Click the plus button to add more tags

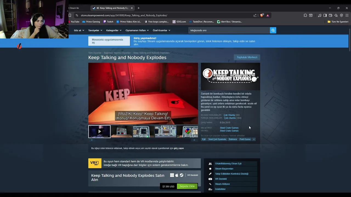pos(254,139)
